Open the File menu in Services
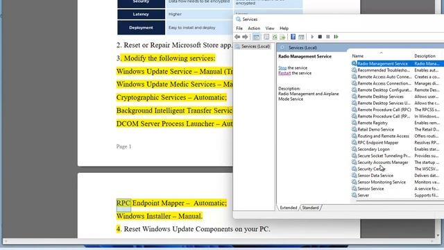Viewport: 444px width, 250px height. pyautogui.click(x=239, y=28)
